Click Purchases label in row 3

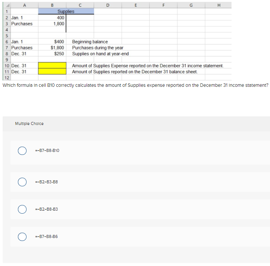22,24
